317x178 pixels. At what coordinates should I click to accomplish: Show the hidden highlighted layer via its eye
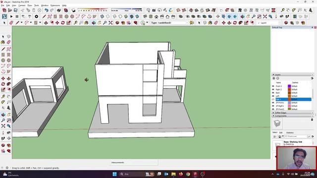point(273,99)
